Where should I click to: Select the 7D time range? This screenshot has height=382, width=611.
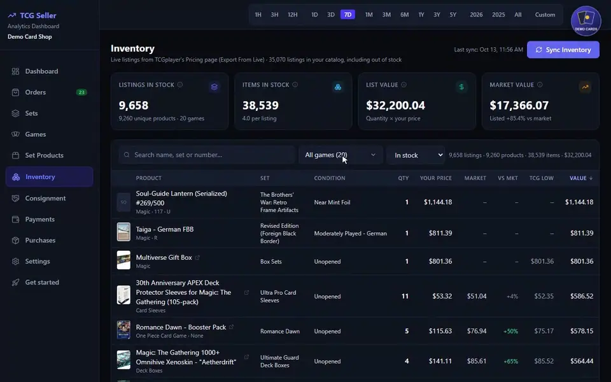348,15
